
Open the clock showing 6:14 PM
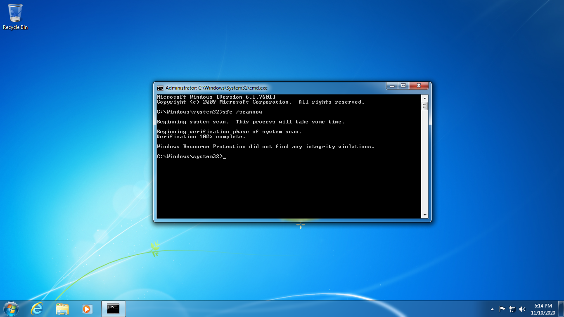(543, 309)
